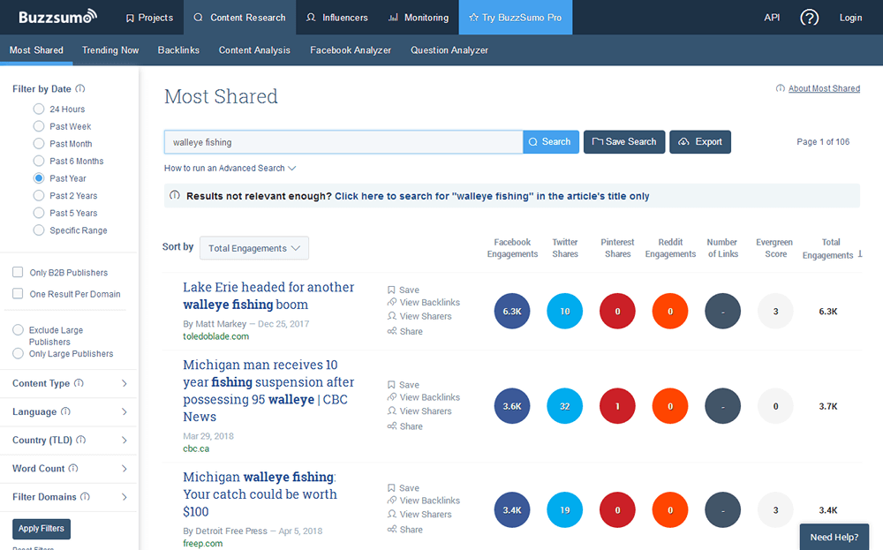Open the Projects menu

coord(149,18)
